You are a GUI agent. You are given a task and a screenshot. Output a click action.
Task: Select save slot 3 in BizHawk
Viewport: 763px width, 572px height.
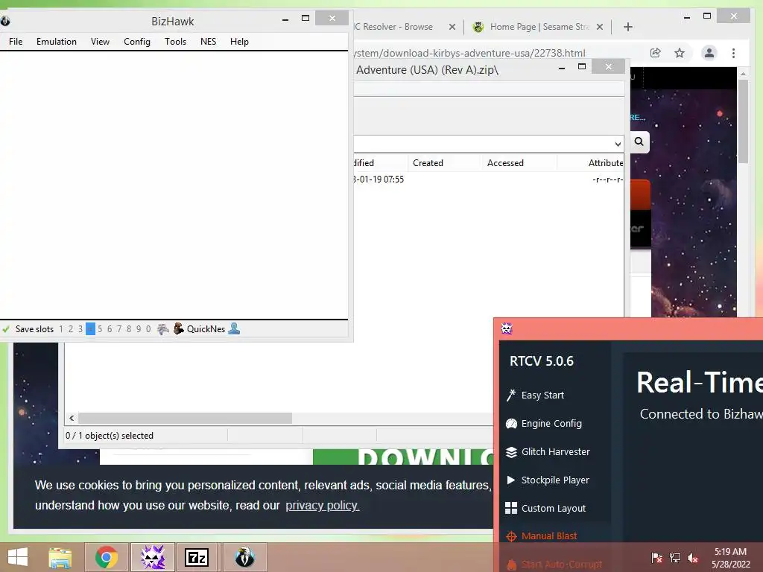80,329
